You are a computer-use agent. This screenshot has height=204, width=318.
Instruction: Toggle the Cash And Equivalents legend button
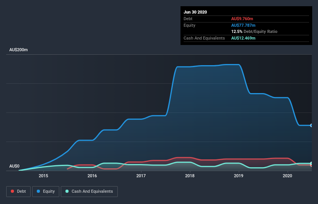(x=89, y=192)
